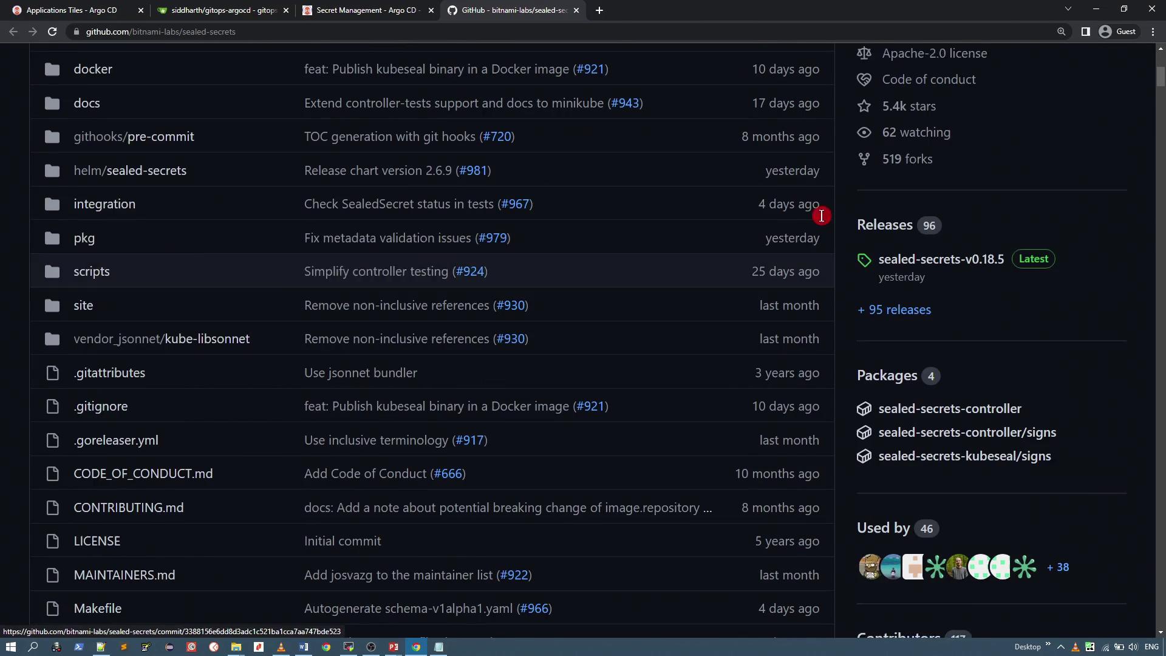Click the tag icon next to sealed-secrets-v0.18.5

[864, 260]
